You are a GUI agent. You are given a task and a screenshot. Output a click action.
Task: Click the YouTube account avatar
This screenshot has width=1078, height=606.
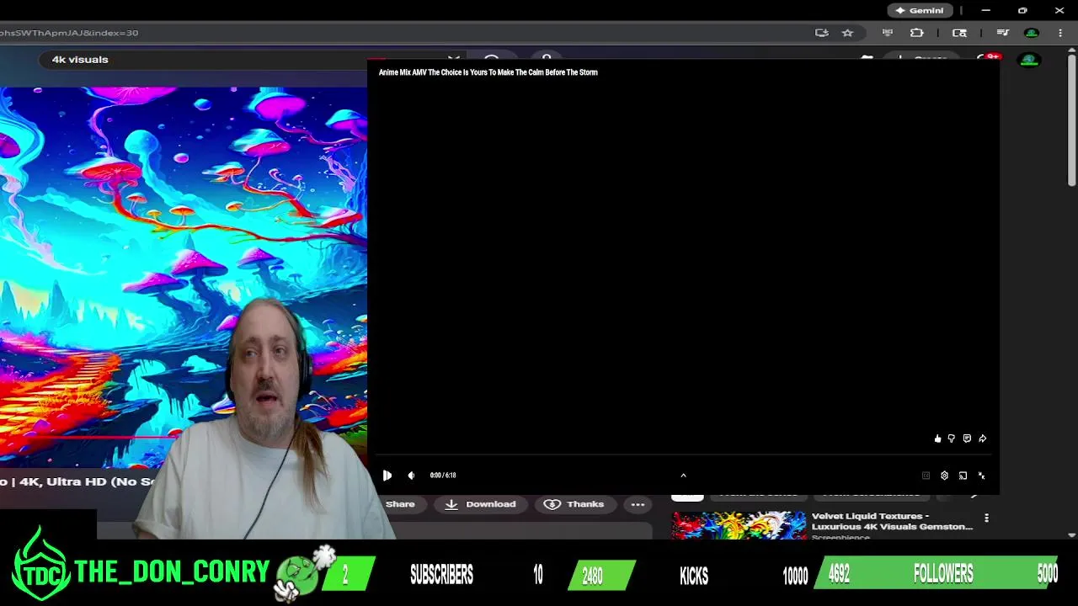[1029, 60]
